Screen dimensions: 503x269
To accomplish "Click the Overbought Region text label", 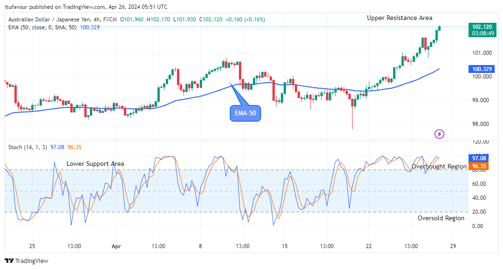I will (x=439, y=166).
